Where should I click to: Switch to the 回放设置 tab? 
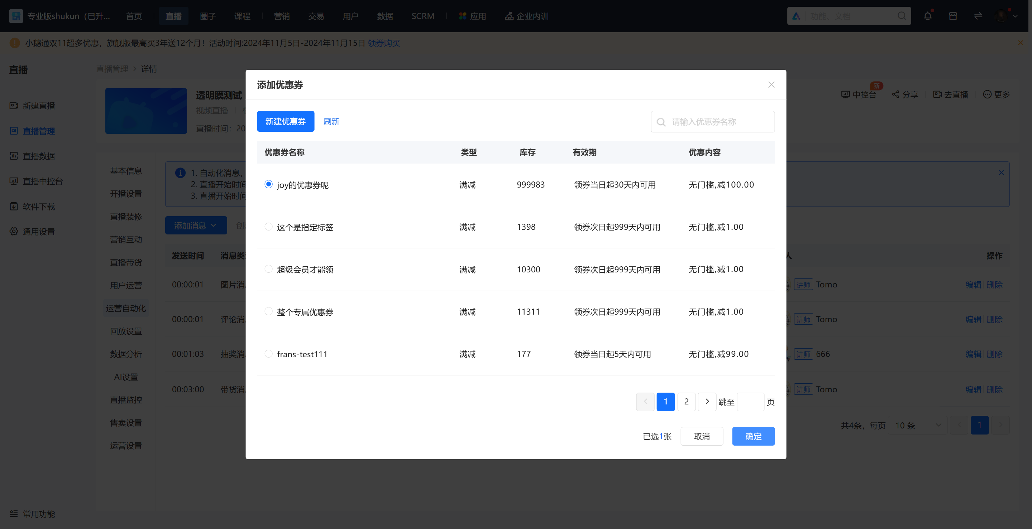point(126,331)
